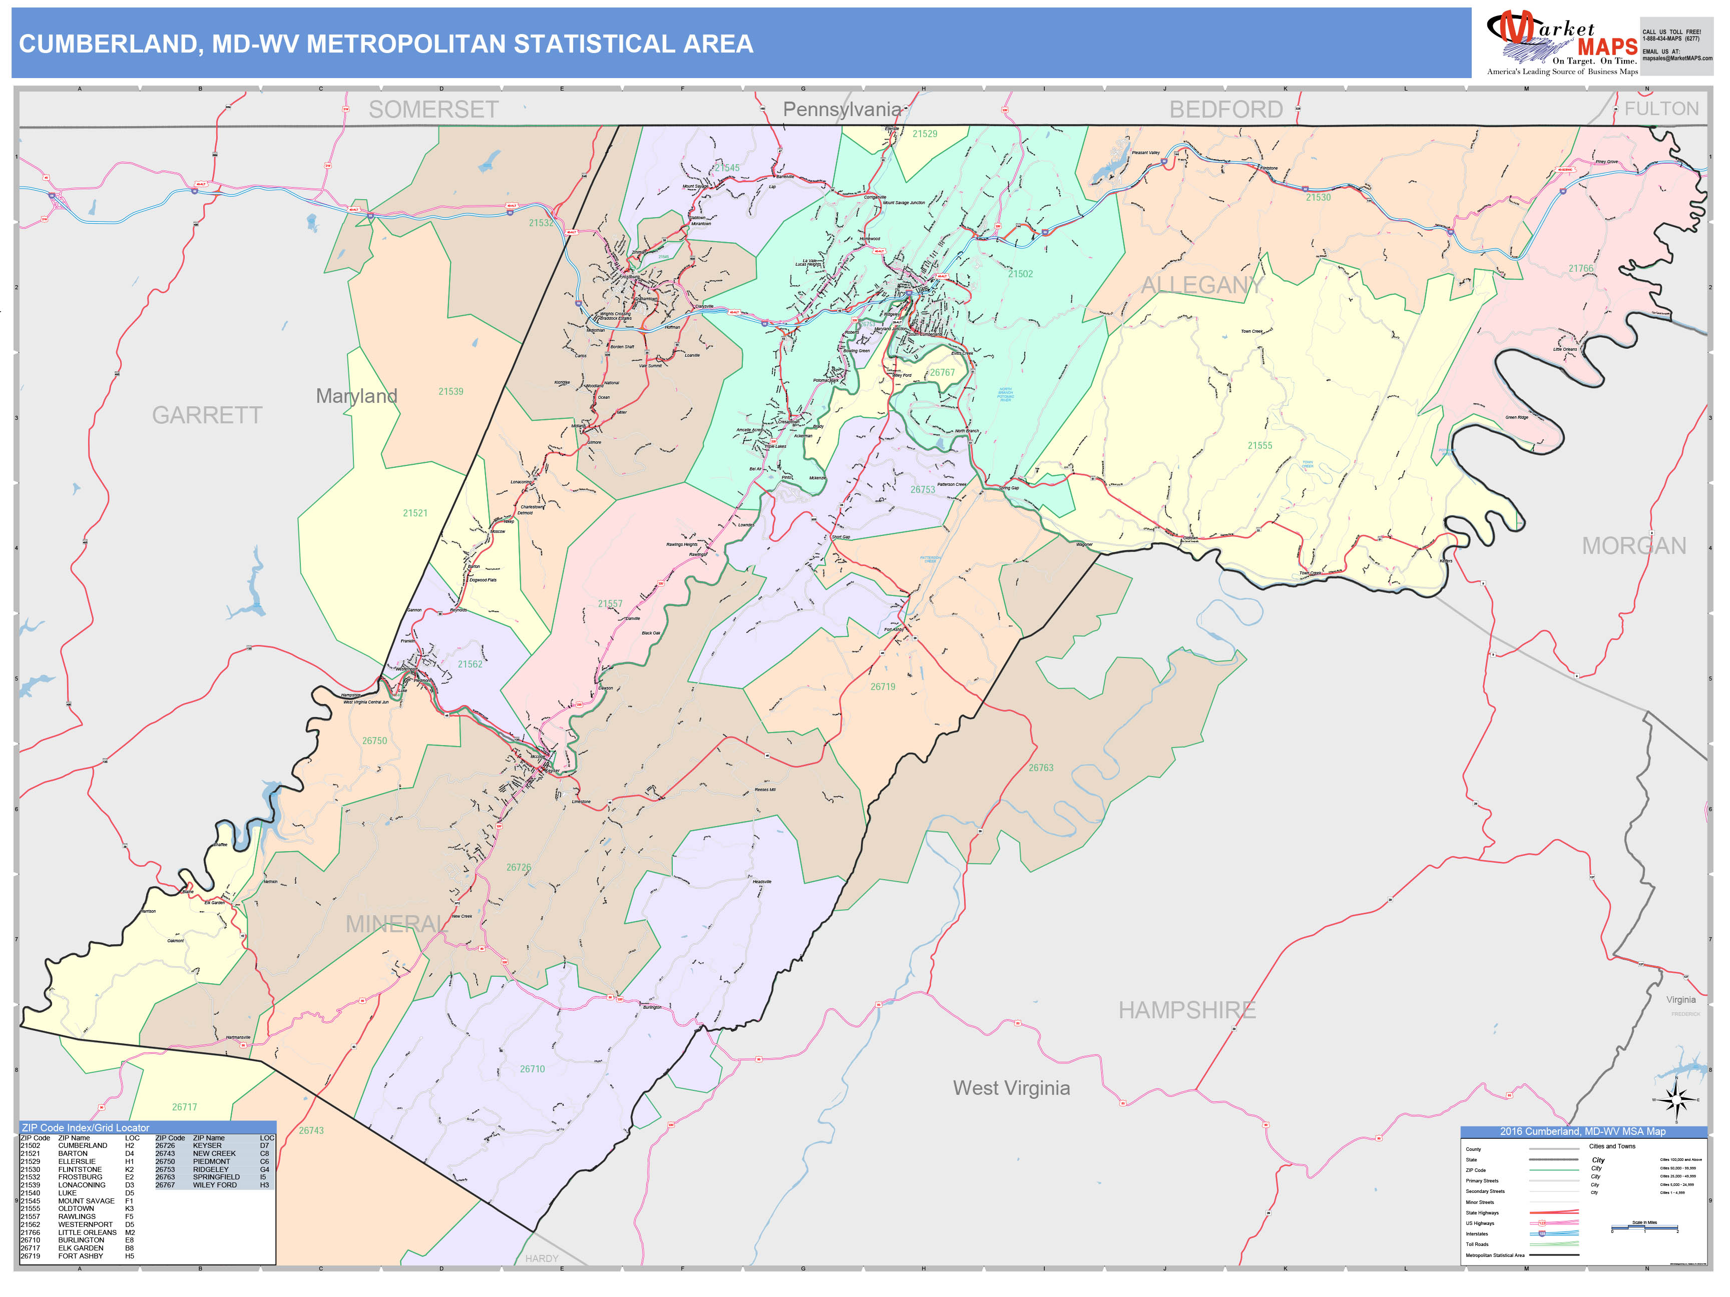Click the BEDFORD county label
This screenshot has height=1297, width=1730.
pos(1226,110)
